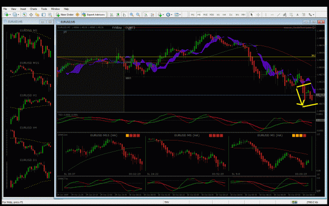The height and width of the screenshot is (206, 329).
Task: Click the EURUSD M1 (HA) sub-chart label
Action: 270,135
